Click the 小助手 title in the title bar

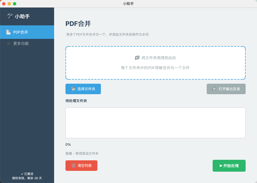click(x=128, y=4)
